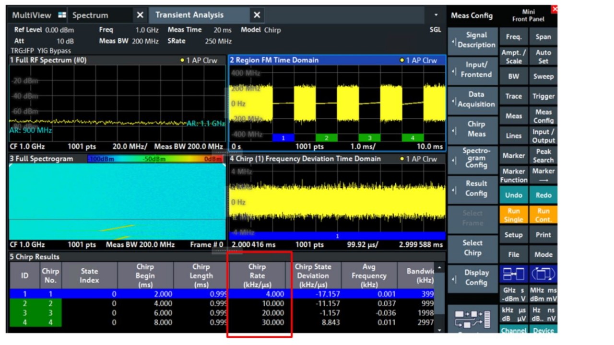Click the BW key
The width and height of the screenshot is (614, 345).
(514, 77)
